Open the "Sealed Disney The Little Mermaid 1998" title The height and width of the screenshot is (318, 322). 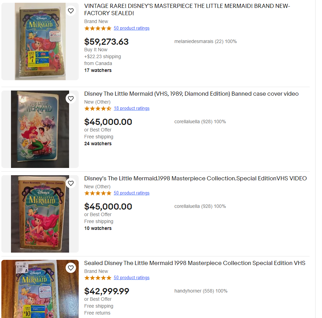[195, 263]
